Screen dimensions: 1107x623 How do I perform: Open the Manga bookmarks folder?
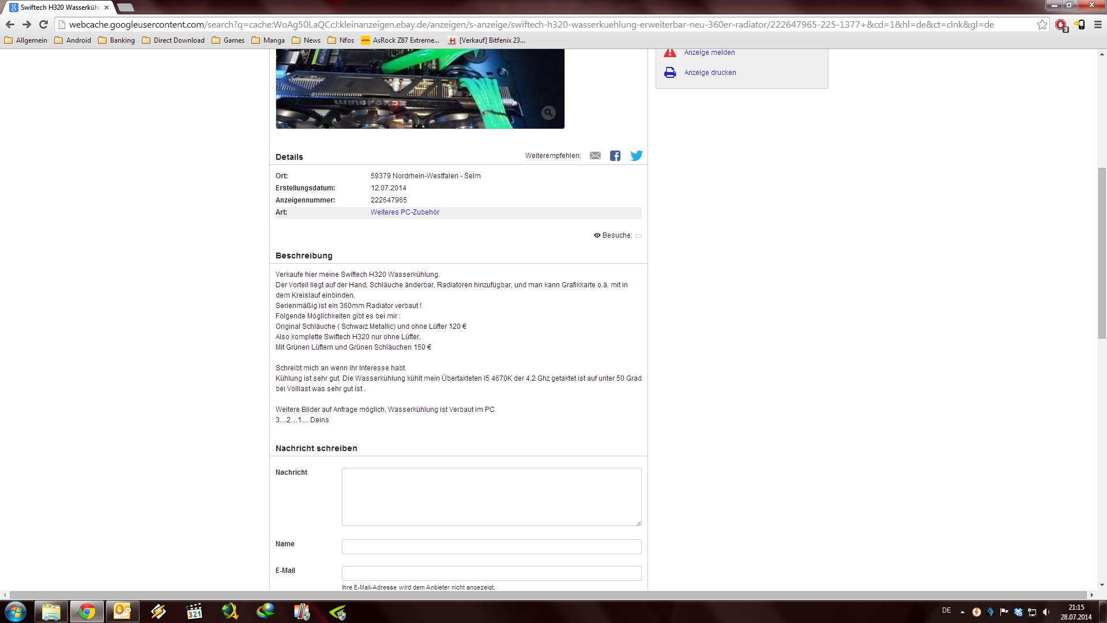(269, 40)
